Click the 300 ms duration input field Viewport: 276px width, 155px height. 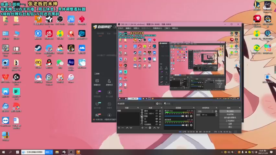(208, 115)
